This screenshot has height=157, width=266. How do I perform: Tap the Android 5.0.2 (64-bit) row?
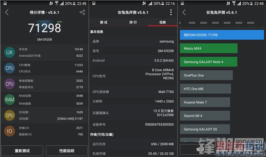point(133,60)
